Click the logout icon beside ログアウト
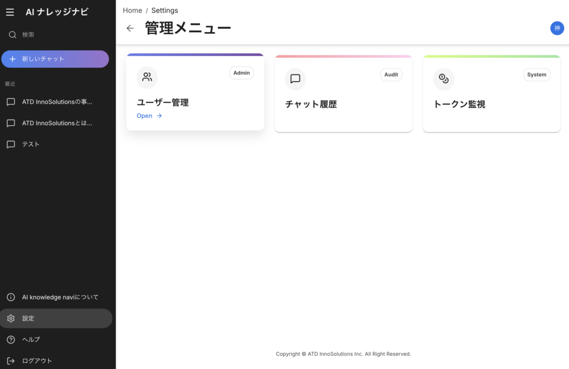 click(11, 361)
